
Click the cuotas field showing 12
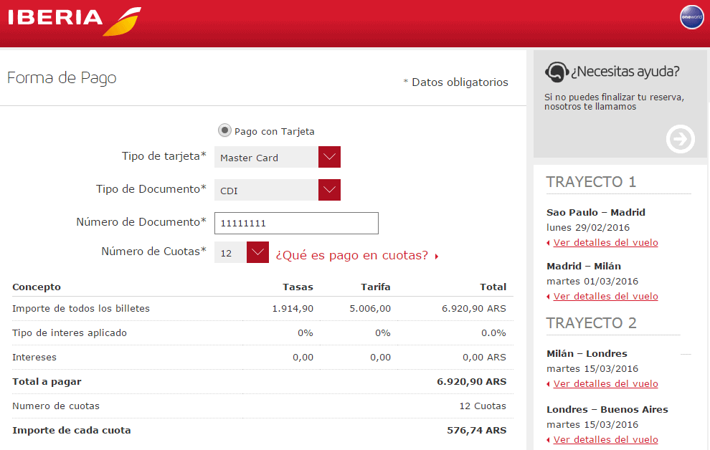pos(230,252)
